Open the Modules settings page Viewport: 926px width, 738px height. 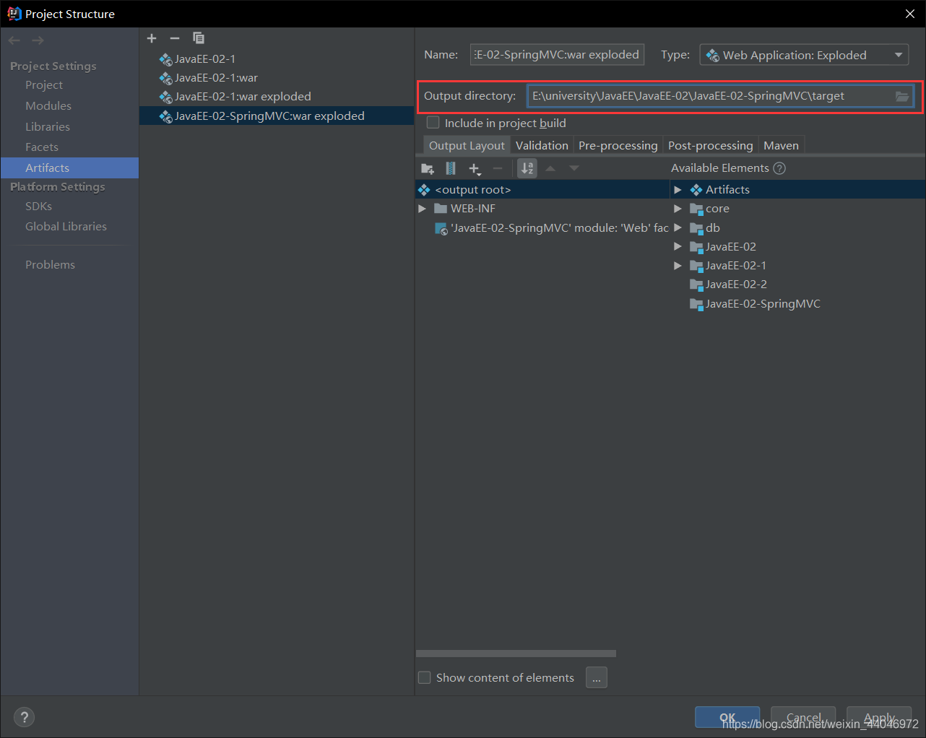point(48,105)
